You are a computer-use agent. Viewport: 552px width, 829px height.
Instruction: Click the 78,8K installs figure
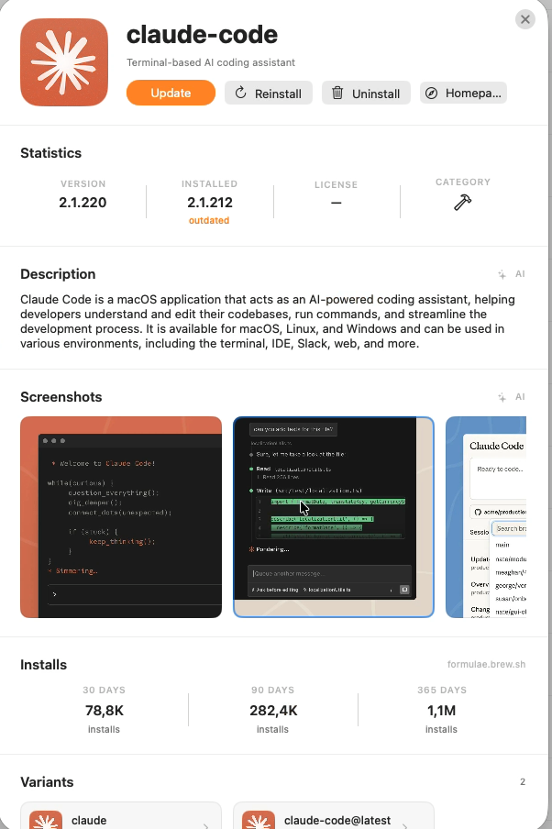(105, 711)
